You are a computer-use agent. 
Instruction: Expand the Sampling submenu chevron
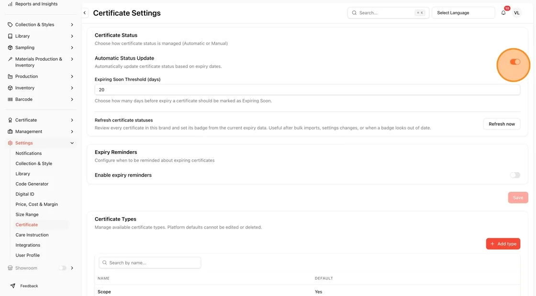[72, 47]
